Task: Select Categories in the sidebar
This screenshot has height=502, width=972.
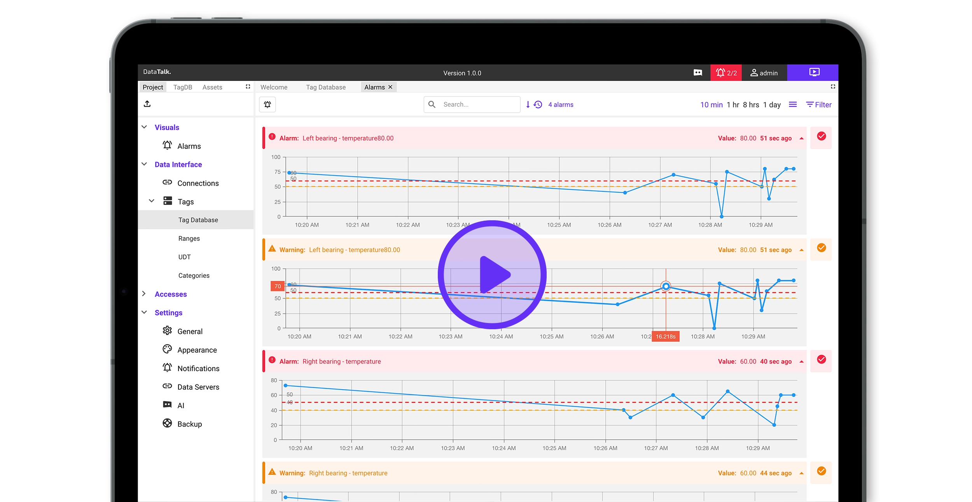Action: point(194,276)
